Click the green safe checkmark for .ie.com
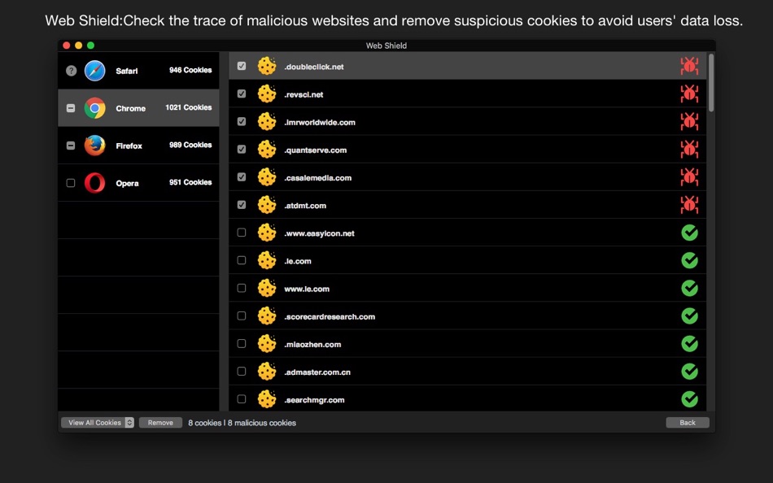773x483 pixels. coord(690,260)
